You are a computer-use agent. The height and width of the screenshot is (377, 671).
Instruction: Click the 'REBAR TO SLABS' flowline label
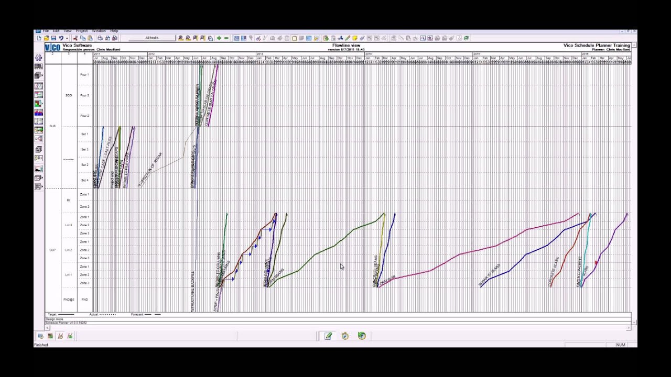coord(490,275)
